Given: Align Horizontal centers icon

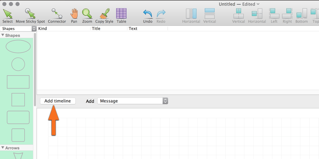Looking at the screenshot, I should pyautogui.click(x=257, y=16).
